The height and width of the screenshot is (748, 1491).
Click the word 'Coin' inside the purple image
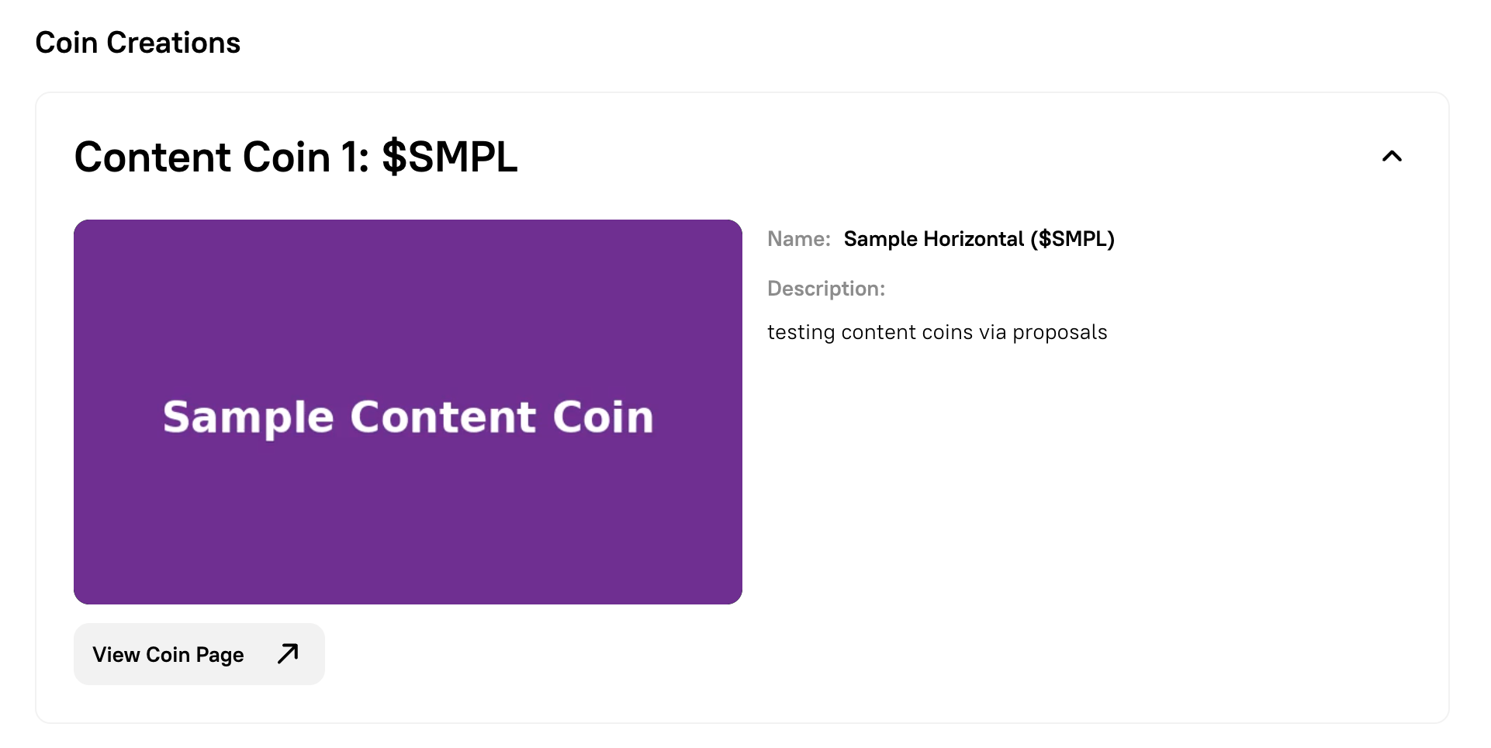pyautogui.click(x=603, y=417)
